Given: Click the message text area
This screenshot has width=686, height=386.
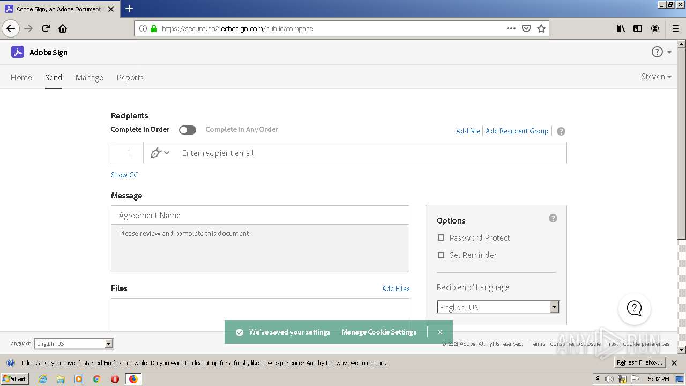Looking at the screenshot, I should tap(260, 248).
